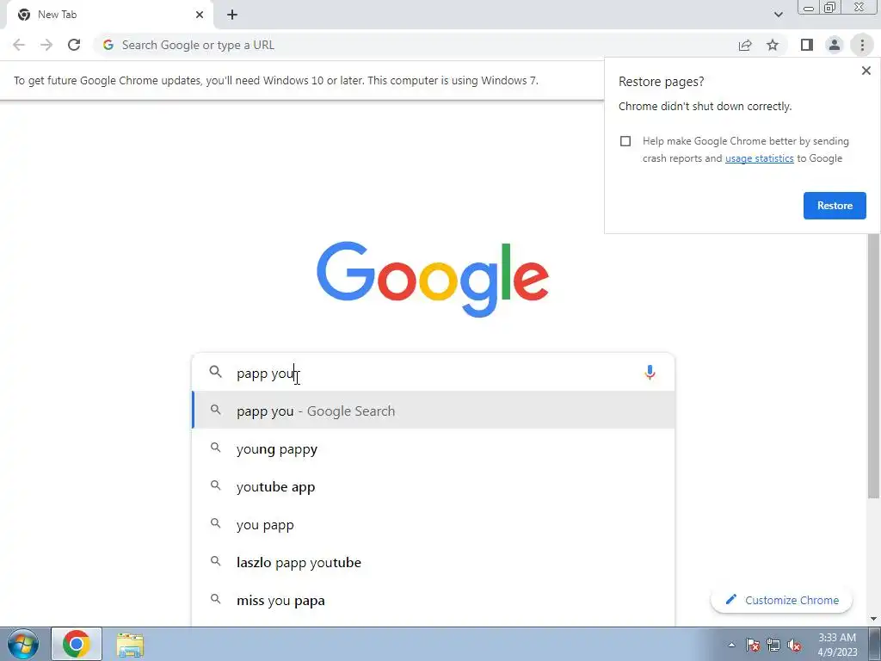Close the New Tab tab

click(200, 15)
